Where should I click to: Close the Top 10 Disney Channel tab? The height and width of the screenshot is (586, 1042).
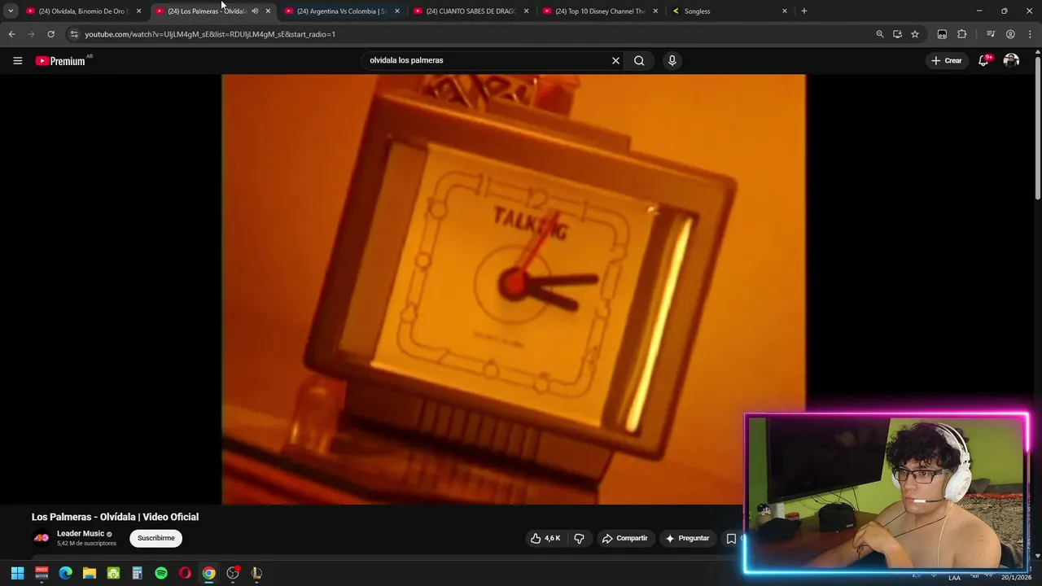coord(655,11)
